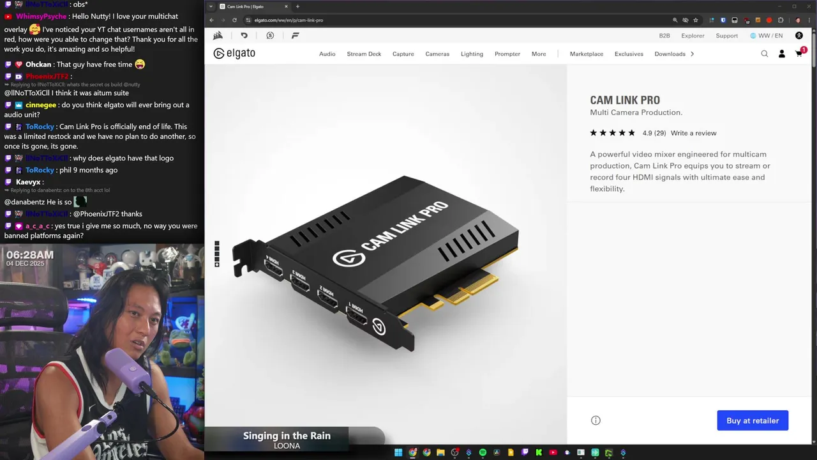Open the site search magnifier icon

(x=765, y=54)
